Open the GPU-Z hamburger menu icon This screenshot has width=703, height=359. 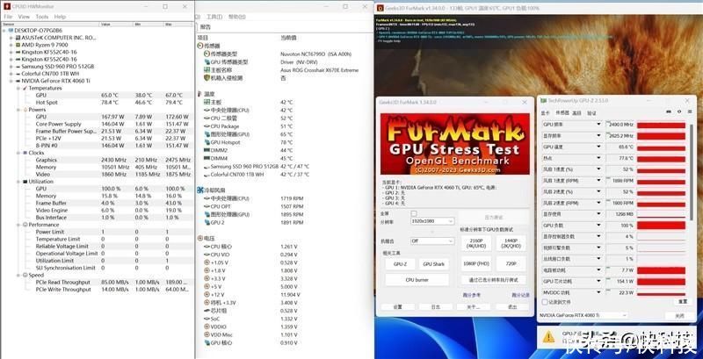click(x=690, y=111)
